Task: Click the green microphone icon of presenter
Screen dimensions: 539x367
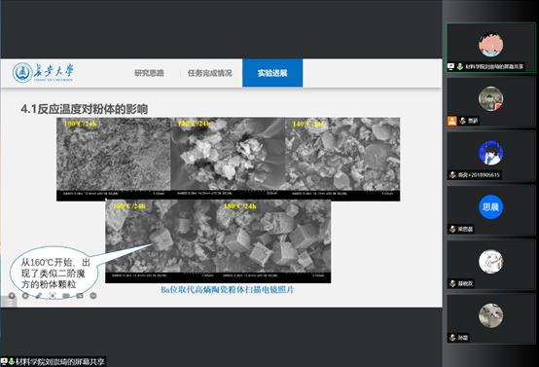Action: 460,66
